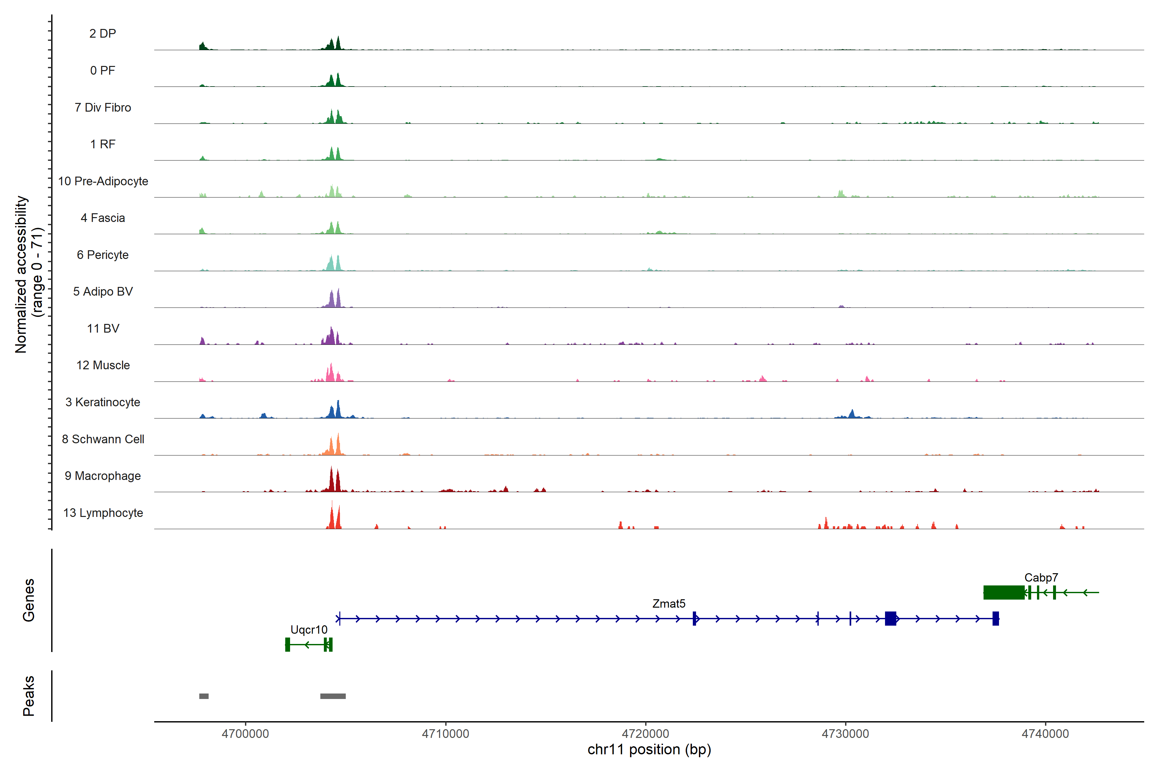Click the Uqcr10 gene label
Viewport: 1159px width, 772px height.
tap(308, 630)
